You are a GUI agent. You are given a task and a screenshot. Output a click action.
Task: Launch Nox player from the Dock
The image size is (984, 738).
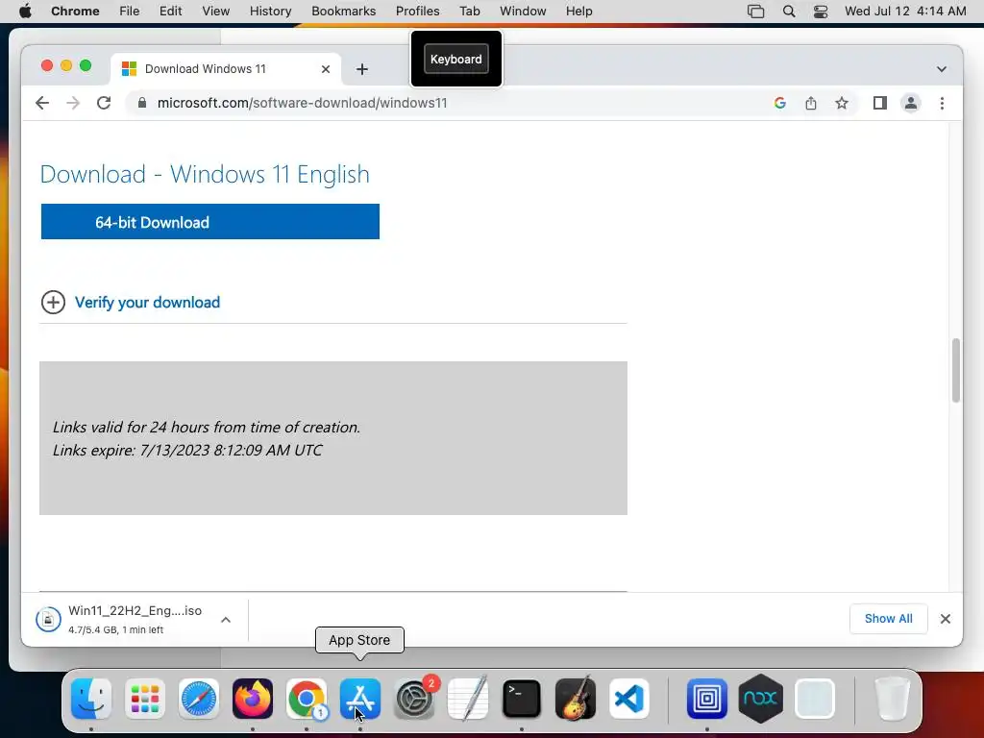761,699
